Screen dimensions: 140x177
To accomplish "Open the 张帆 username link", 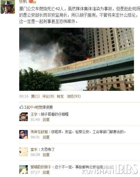I will (23, 1).
